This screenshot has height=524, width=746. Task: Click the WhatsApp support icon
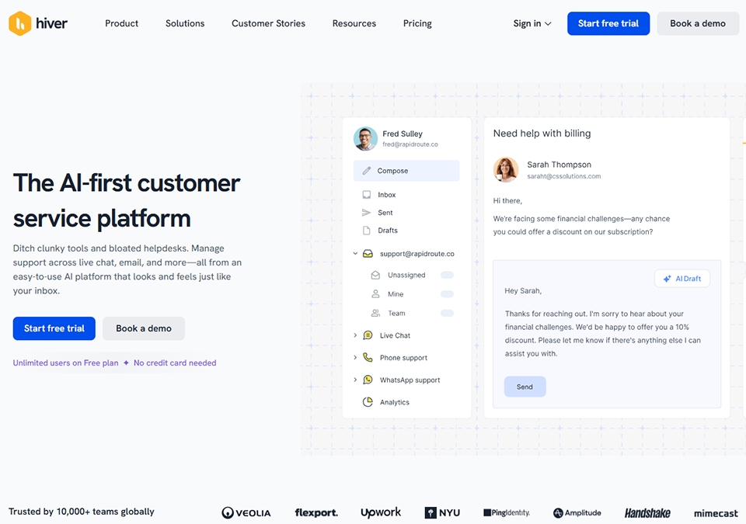point(368,380)
